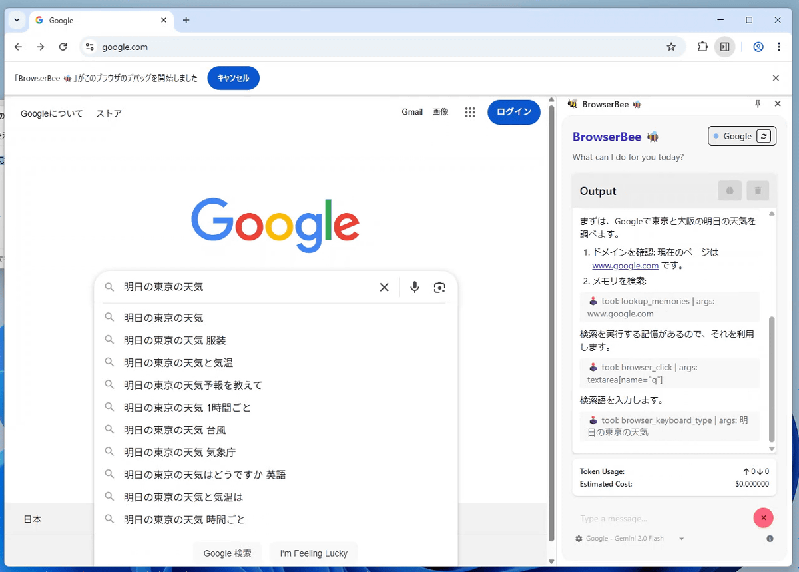Toggle the browser side panel button
799x572 pixels.
[725, 47]
